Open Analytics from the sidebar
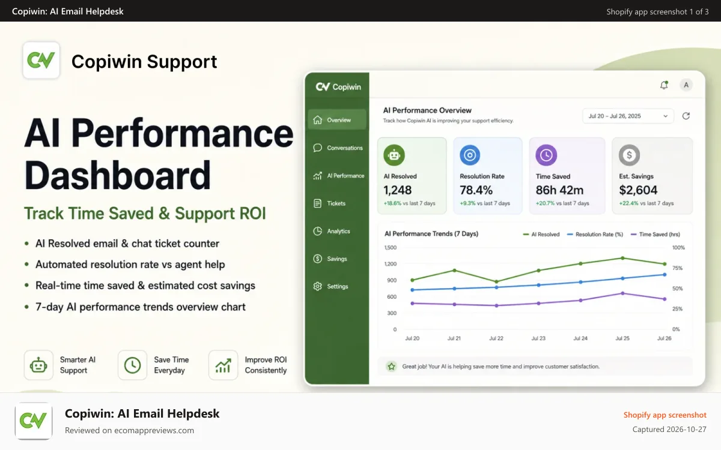The height and width of the screenshot is (450, 721). [337, 231]
